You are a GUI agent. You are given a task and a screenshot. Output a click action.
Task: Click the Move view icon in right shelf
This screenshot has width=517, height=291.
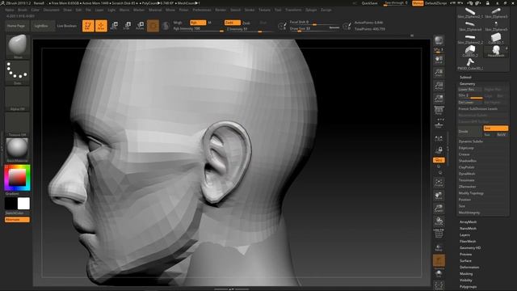point(439,196)
